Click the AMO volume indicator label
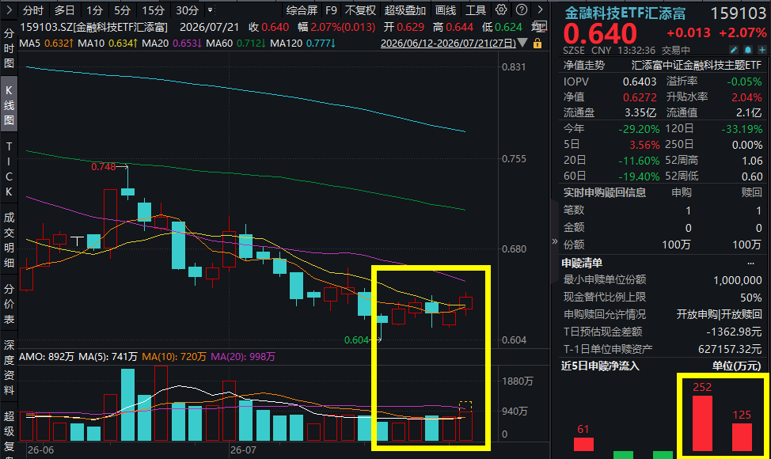The image size is (771, 459). [46, 357]
